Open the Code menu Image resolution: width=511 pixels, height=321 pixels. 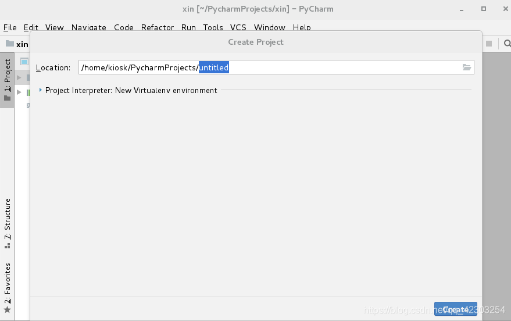coord(123,27)
